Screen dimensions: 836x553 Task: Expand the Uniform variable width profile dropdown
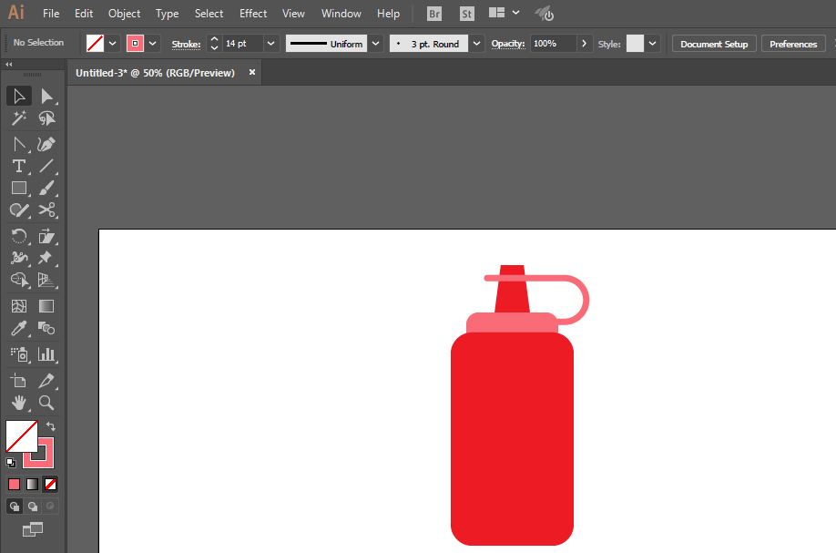tap(375, 44)
